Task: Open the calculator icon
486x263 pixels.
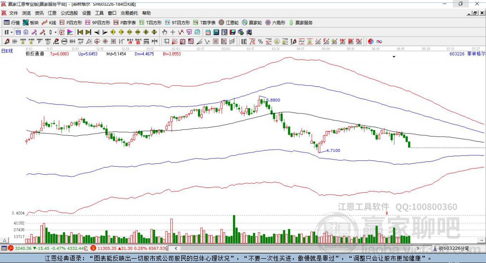Action: pos(216,32)
